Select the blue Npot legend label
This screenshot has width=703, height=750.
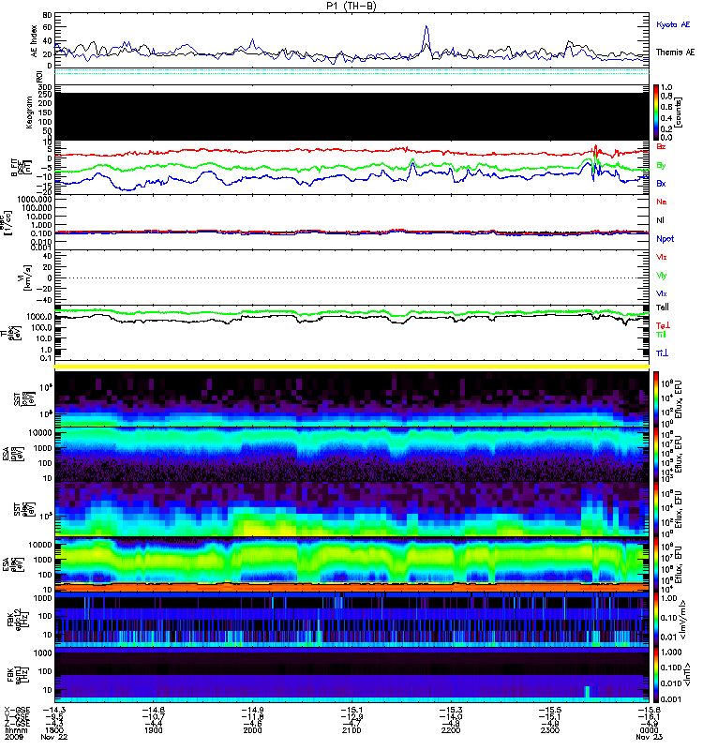point(665,239)
